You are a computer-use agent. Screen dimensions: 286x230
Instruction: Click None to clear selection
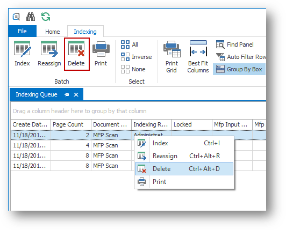click(133, 69)
